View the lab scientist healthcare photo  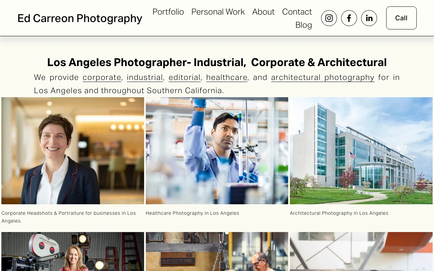coord(217,151)
